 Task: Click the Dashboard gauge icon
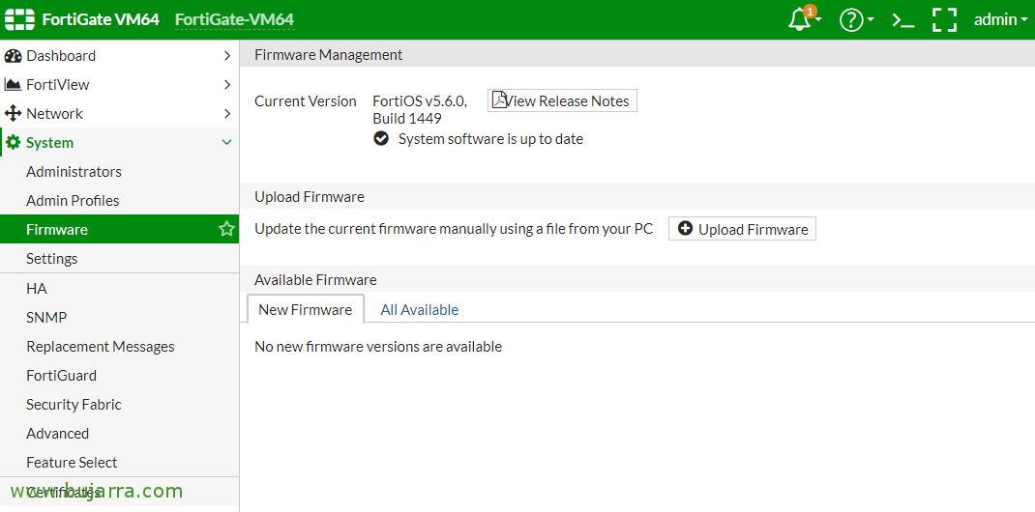(14, 56)
